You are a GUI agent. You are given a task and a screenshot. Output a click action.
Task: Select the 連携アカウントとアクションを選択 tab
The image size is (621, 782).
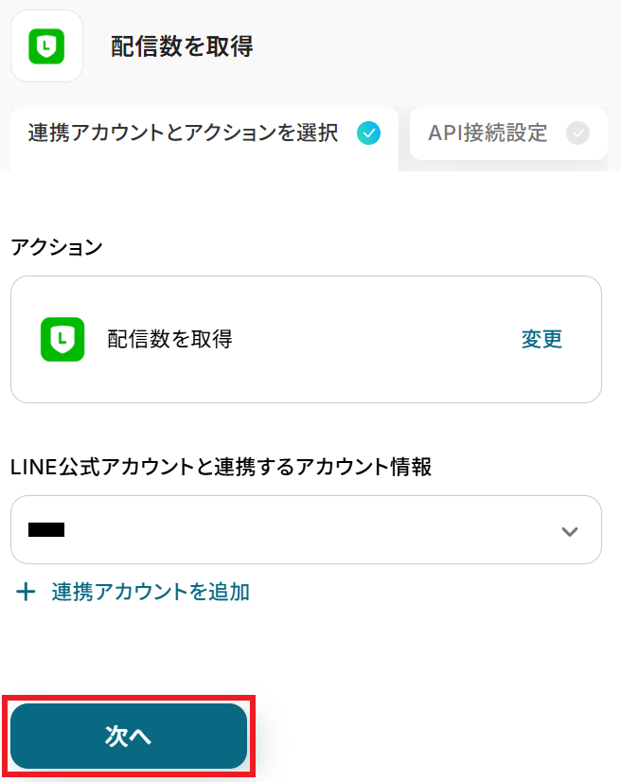tap(184, 133)
